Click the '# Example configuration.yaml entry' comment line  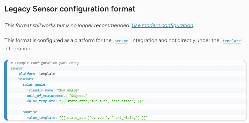45,63
